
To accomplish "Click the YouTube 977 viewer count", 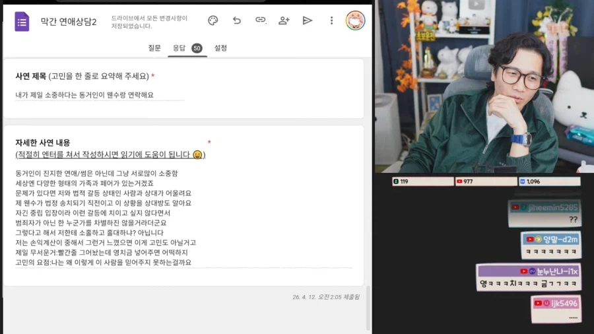I will pyautogui.click(x=486, y=182).
